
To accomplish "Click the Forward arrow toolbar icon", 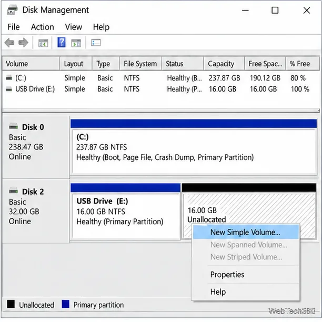I will pos(23,43).
